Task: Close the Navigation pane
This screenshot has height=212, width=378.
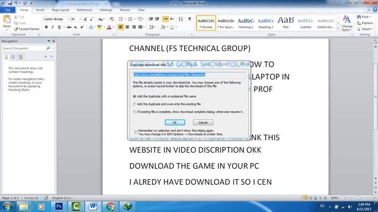Action: tap(54, 41)
